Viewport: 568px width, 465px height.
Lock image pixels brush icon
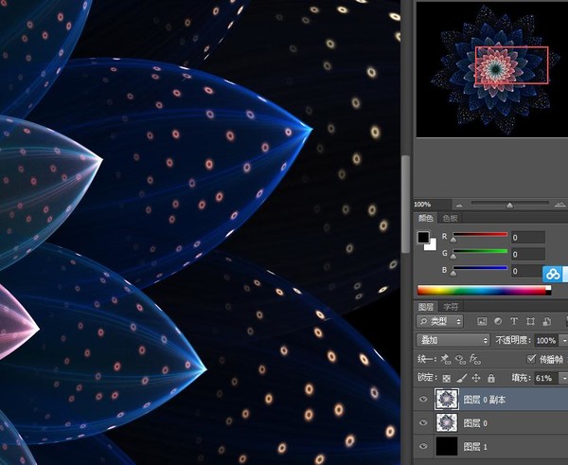(462, 379)
